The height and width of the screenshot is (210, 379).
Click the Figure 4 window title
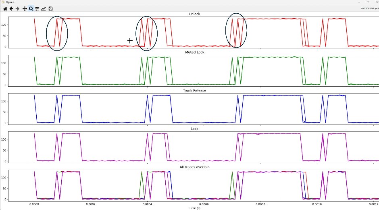tap(10, 2)
